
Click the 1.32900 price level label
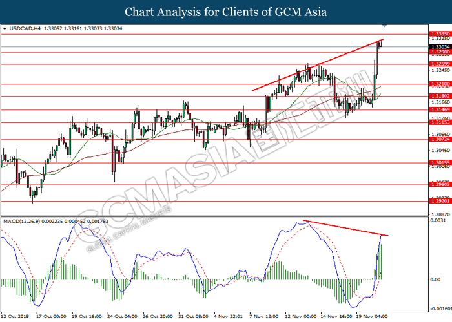440,52
